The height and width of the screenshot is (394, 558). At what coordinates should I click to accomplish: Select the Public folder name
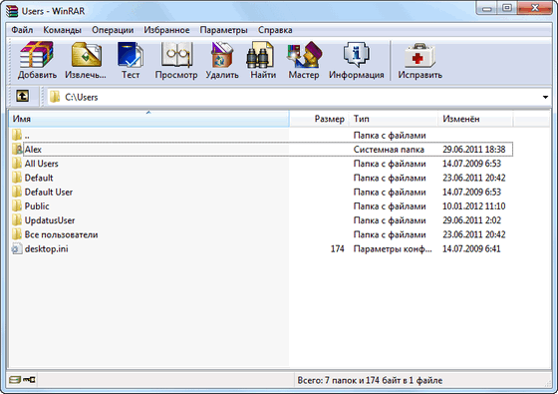tap(37, 206)
